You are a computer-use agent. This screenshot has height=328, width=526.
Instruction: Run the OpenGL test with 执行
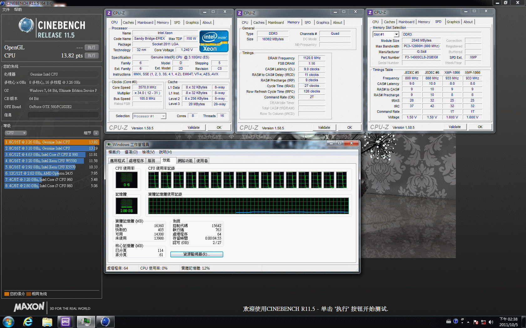[92, 47]
